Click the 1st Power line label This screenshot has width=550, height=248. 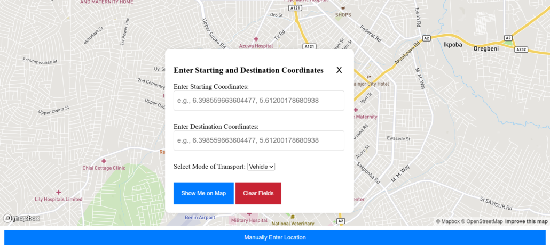(125, 31)
